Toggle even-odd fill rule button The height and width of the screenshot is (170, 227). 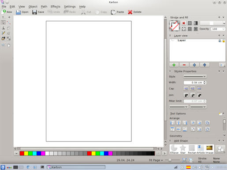[x=190, y=29]
